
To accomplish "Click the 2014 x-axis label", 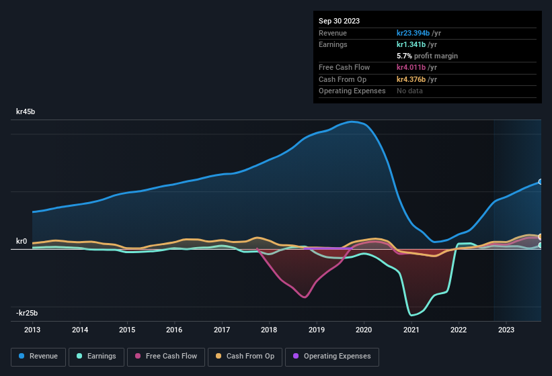I will [x=80, y=330].
